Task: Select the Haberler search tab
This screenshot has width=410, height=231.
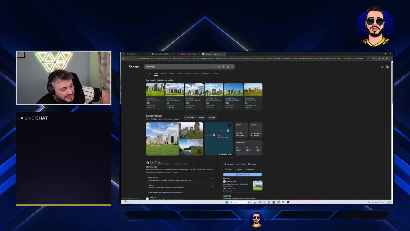Action: pos(180,73)
